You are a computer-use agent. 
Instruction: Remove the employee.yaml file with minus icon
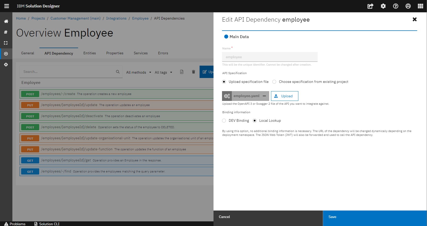(264, 96)
